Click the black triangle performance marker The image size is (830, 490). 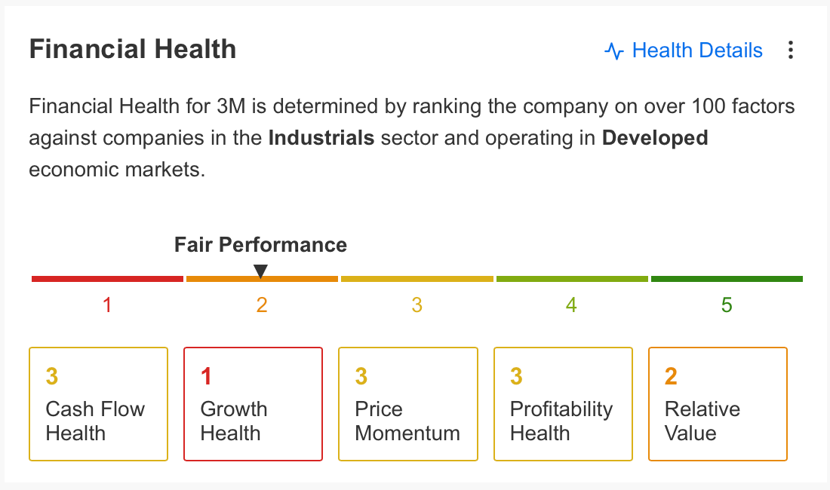point(261,271)
